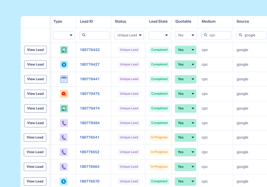Click the Completed badge for lead 180776570
The height and width of the screenshot is (187, 267).
[159, 181]
